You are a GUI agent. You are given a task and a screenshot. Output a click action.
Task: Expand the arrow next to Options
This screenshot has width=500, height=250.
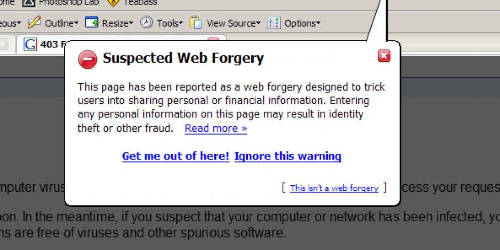pyautogui.click(x=318, y=23)
